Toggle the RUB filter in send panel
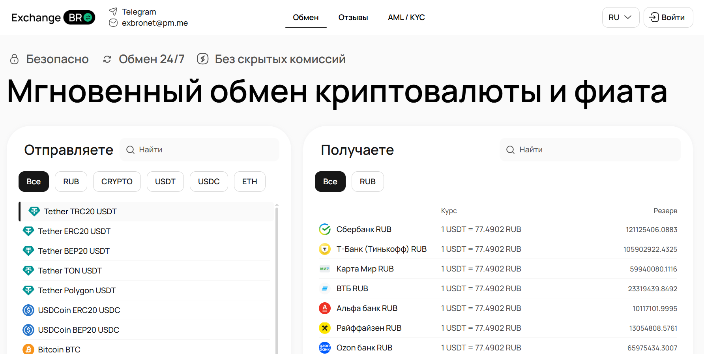The image size is (704, 354). tap(71, 182)
